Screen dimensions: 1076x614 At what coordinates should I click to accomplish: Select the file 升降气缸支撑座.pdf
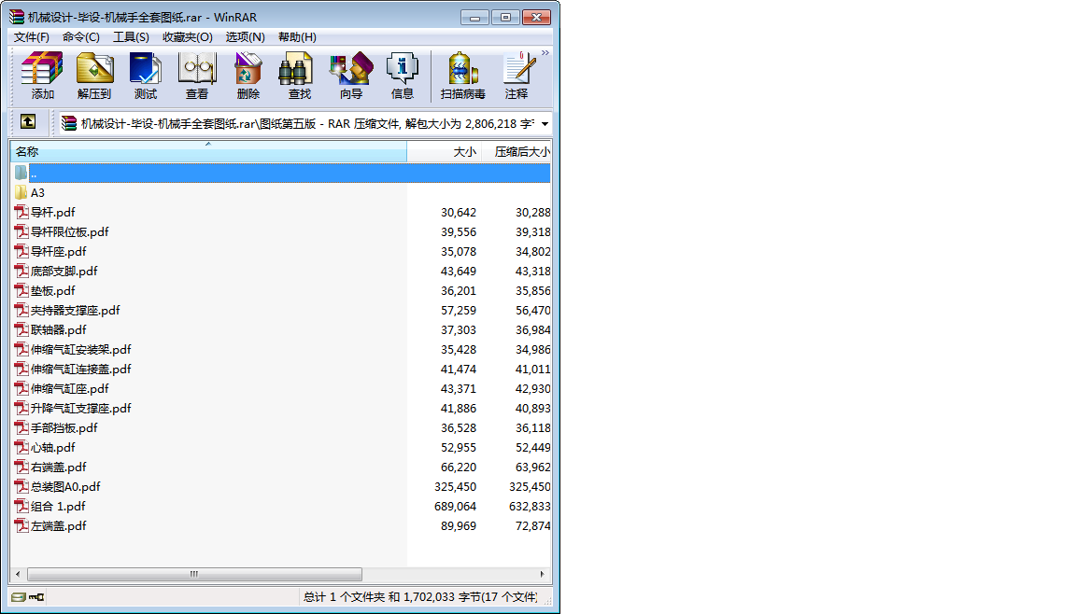tap(80, 409)
